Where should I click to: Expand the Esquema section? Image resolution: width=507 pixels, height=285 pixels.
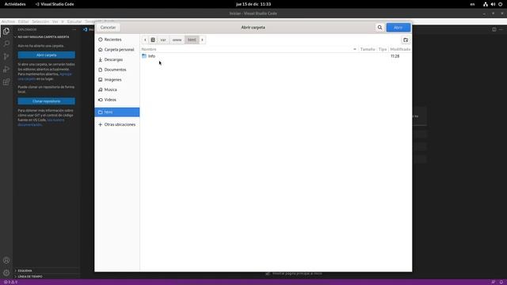25,271
